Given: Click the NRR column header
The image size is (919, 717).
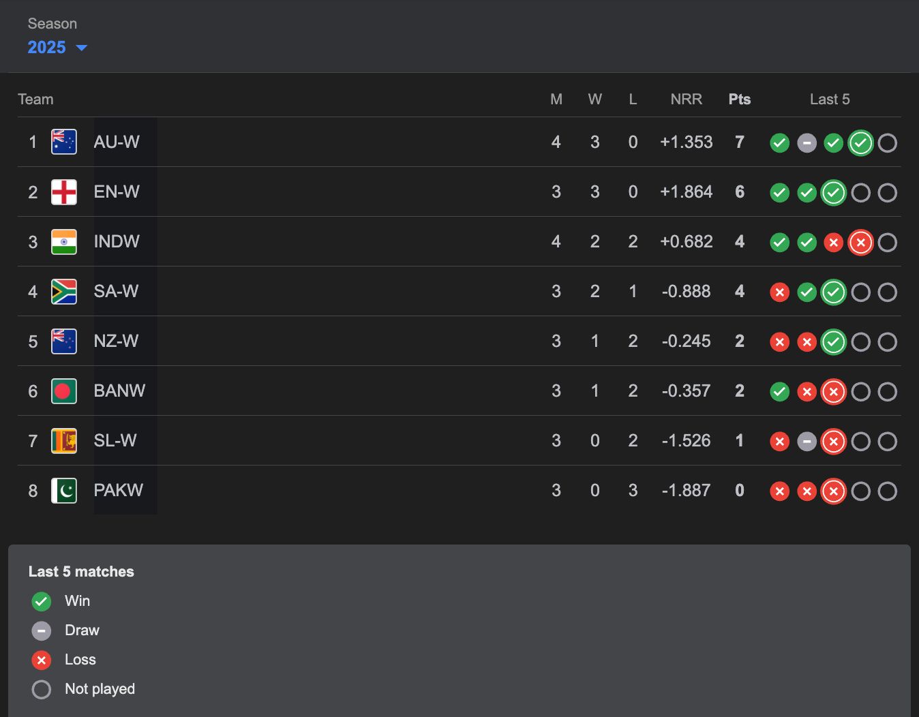Looking at the screenshot, I should point(686,100).
